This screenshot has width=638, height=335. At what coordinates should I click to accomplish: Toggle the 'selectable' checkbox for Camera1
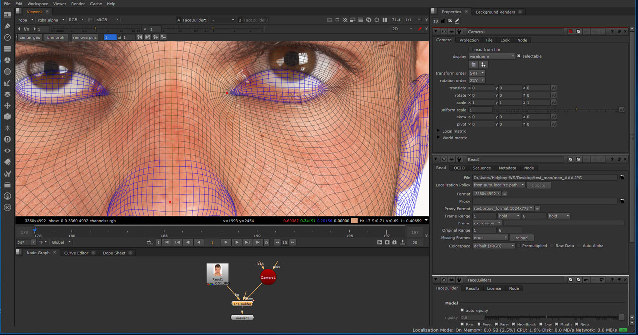pyautogui.click(x=519, y=56)
